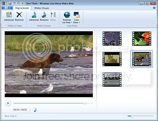Click Adicionar videos e fotos icon
The width and height of the screenshot is (158, 121).
coord(9,15)
